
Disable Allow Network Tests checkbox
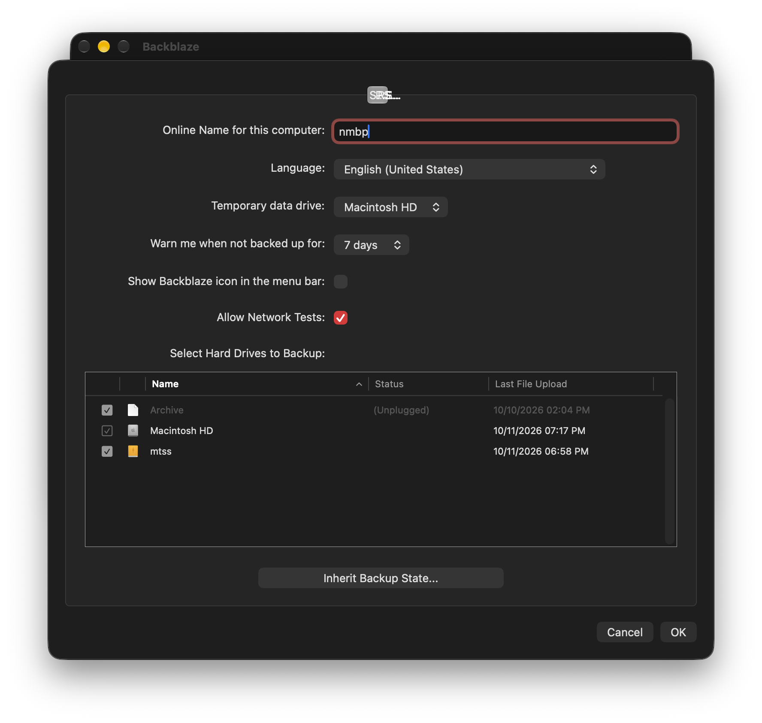point(341,318)
